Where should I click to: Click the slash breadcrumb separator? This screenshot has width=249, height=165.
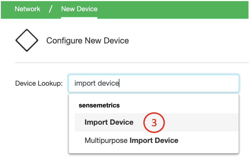pos(50,9)
